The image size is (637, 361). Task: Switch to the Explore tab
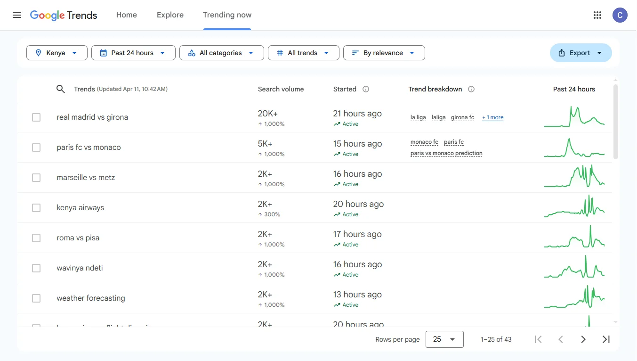click(170, 15)
